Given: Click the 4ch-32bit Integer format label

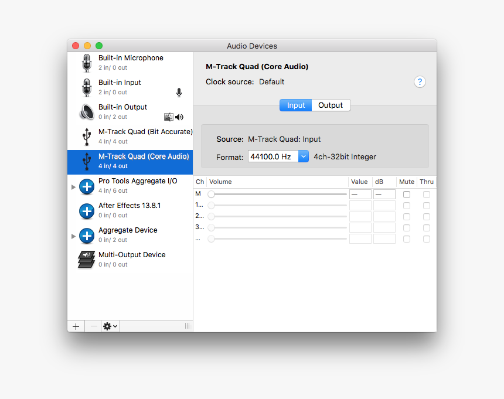Looking at the screenshot, I should pyautogui.click(x=345, y=157).
